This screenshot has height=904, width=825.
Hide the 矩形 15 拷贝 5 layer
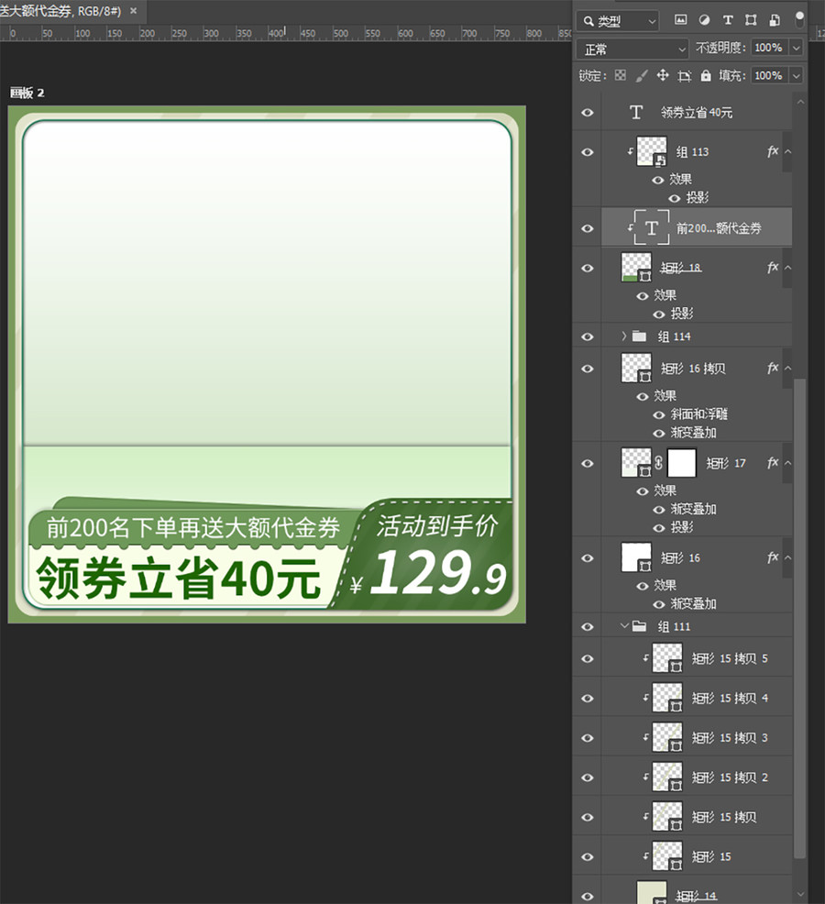588,658
